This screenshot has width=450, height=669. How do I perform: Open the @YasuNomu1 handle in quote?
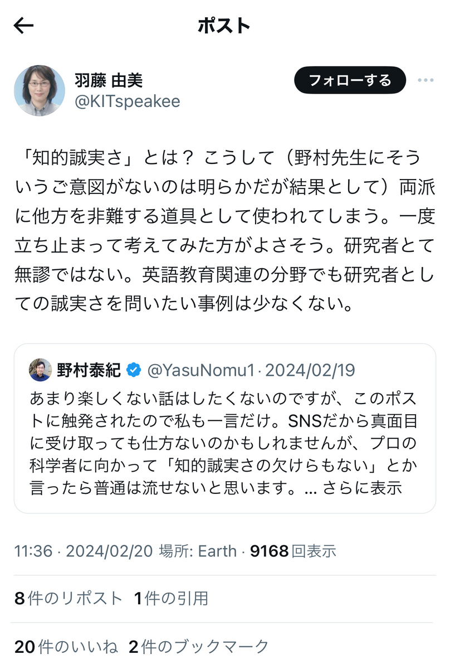coord(201,370)
